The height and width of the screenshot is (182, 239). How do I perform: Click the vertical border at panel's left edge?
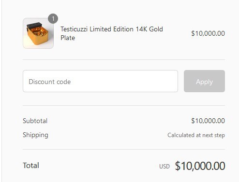tap(2, 91)
